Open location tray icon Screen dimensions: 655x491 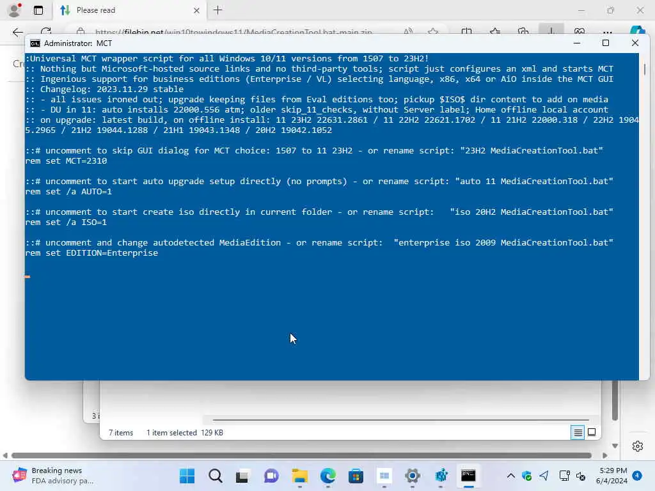(544, 476)
